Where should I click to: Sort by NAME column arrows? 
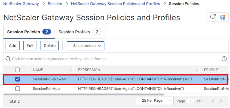[x=71, y=70]
